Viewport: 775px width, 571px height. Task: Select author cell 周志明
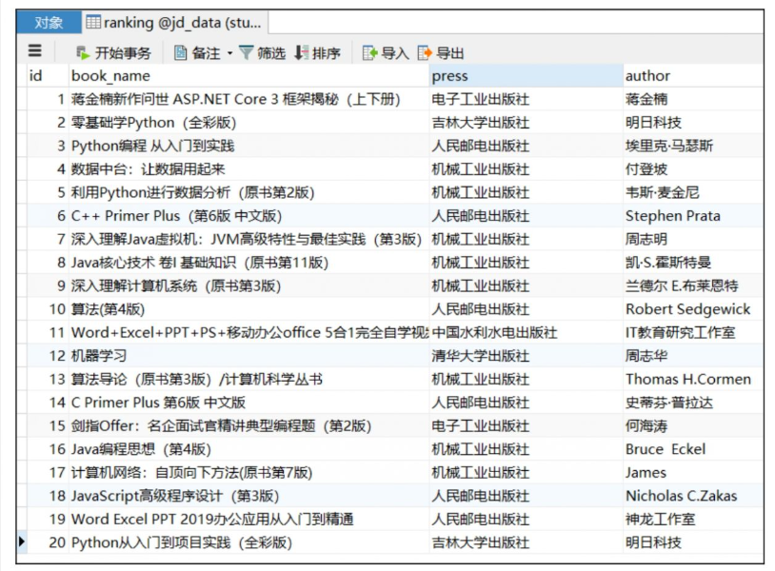click(x=693, y=239)
